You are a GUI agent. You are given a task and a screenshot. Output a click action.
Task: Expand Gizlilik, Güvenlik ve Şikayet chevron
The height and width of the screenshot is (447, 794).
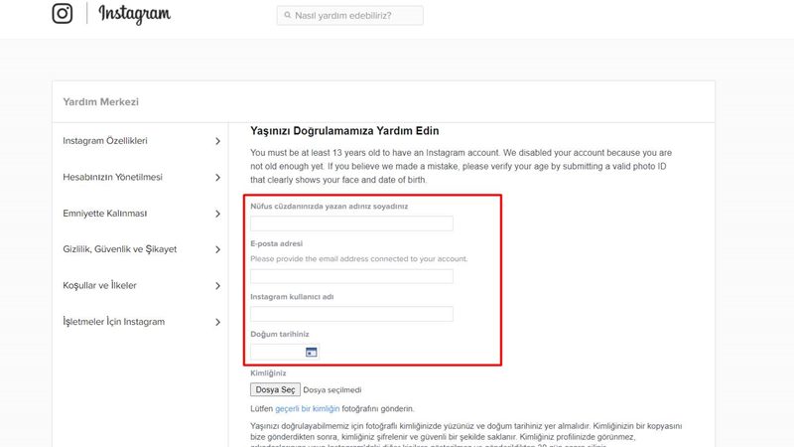click(217, 249)
